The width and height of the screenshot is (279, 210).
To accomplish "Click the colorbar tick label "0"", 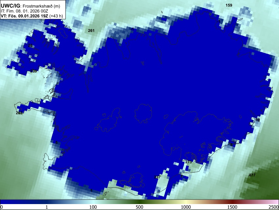I will pyautogui.click(x=2, y=207).
